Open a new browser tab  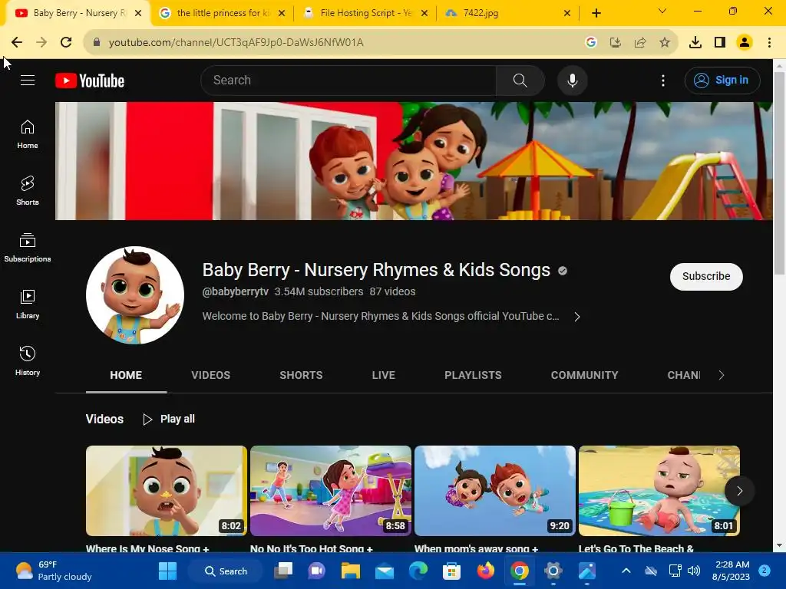coord(596,14)
